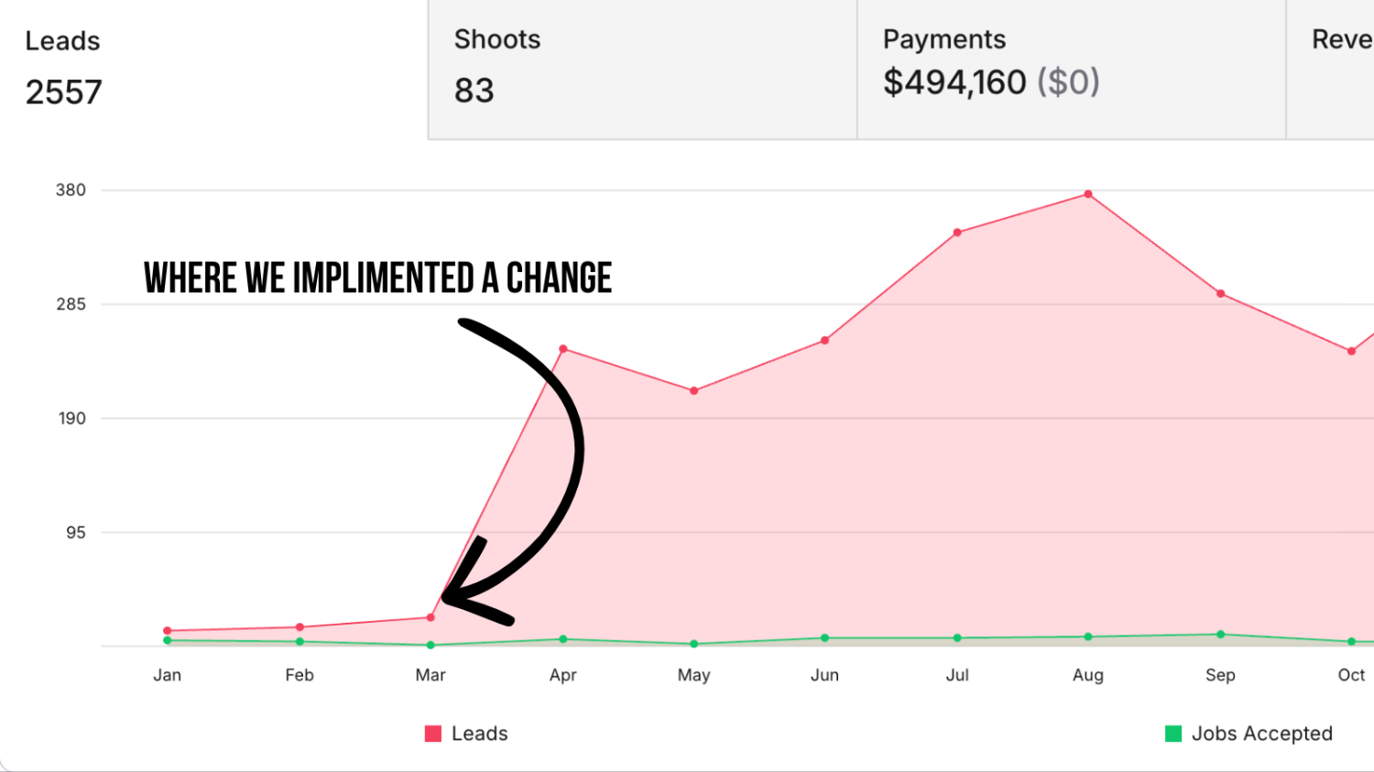This screenshot has height=772, width=1374.
Task: Select the January Leads data point
Action: 168,631
